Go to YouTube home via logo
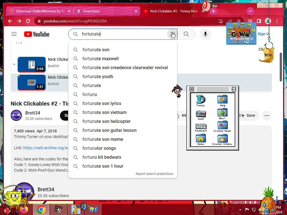 (x=37, y=34)
